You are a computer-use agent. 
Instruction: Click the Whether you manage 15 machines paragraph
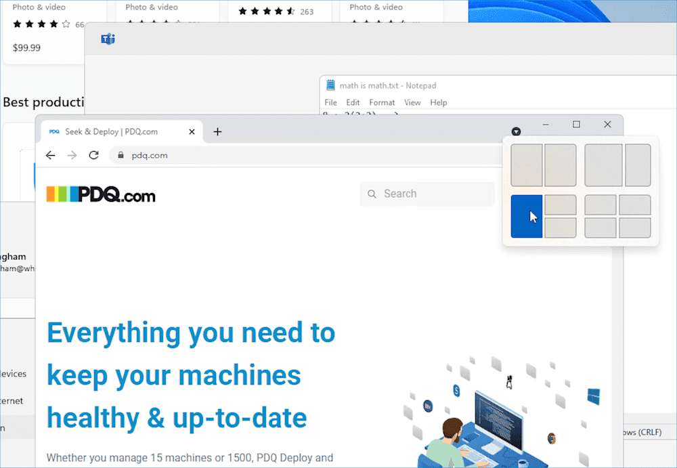pyautogui.click(x=190, y=458)
